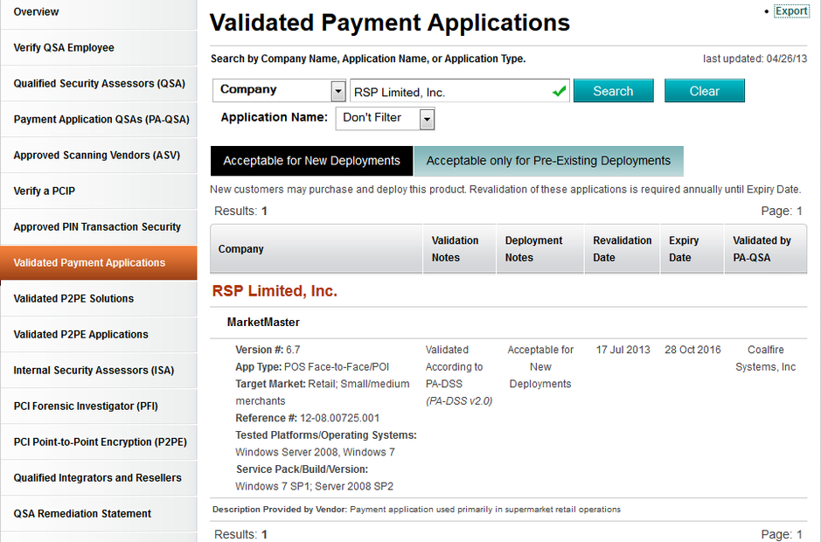
Task: Open Validated P2PE Solutions page
Action: pyautogui.click(x=73, y=299)
